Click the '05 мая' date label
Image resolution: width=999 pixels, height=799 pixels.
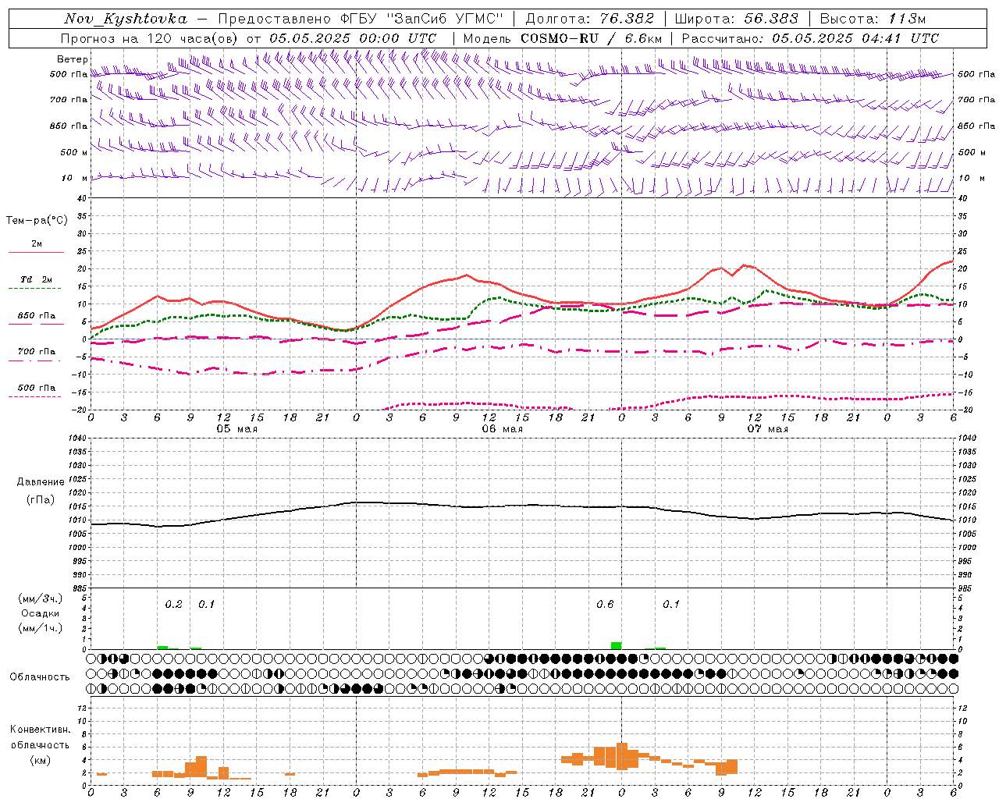236,429
